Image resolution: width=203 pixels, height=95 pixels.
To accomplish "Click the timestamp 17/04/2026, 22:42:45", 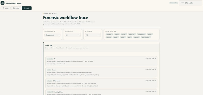I will 150,80.
